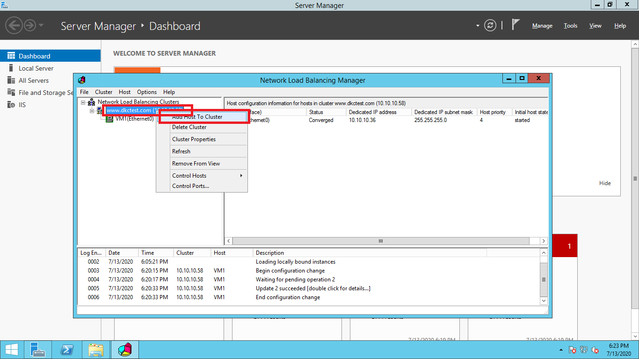
Task: Select the Update 2 succeeded log entry
Action: click(x=309, y=288)
